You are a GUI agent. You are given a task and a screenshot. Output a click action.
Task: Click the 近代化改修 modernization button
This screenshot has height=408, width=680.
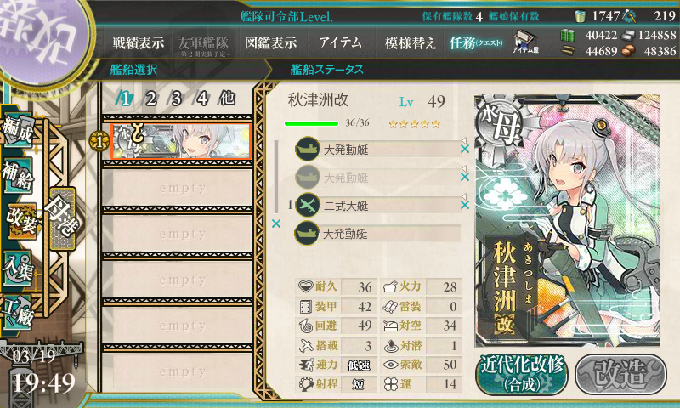coord(522,374)
